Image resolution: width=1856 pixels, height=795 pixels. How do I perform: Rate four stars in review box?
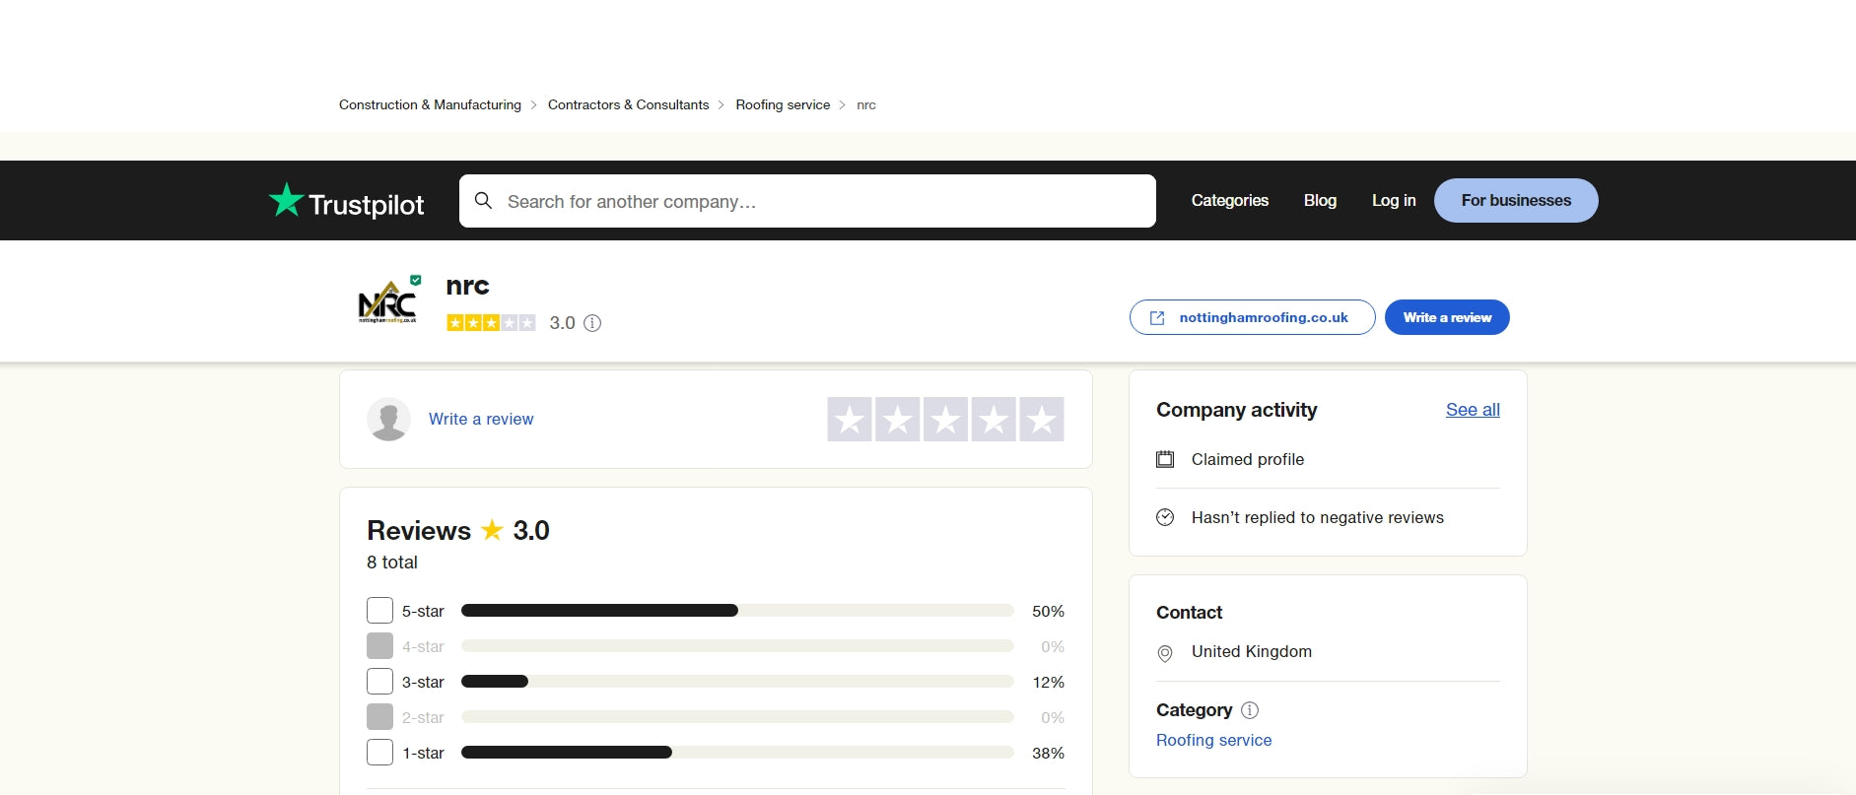point(994,419)
